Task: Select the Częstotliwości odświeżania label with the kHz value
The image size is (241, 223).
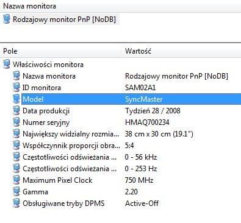Action: click(70, 157)
